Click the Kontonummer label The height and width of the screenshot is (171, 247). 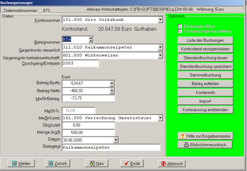[47, 20]
